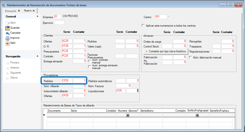Collapse the Navegación panel section
This screenshot has height=132, width=245.
pos(37,56)
